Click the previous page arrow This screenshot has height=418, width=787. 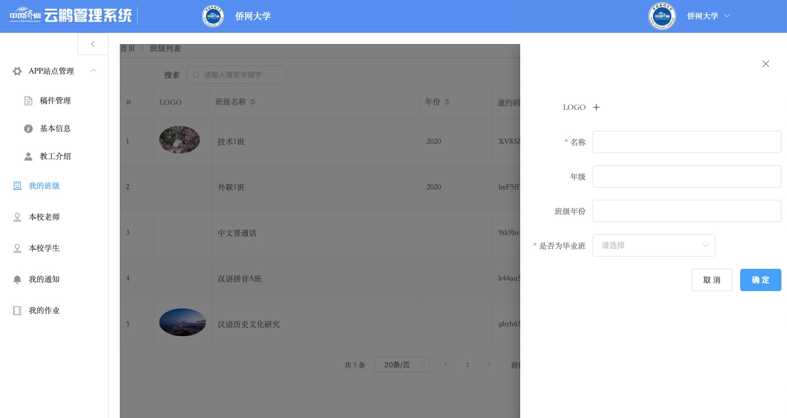click(446, 365)
